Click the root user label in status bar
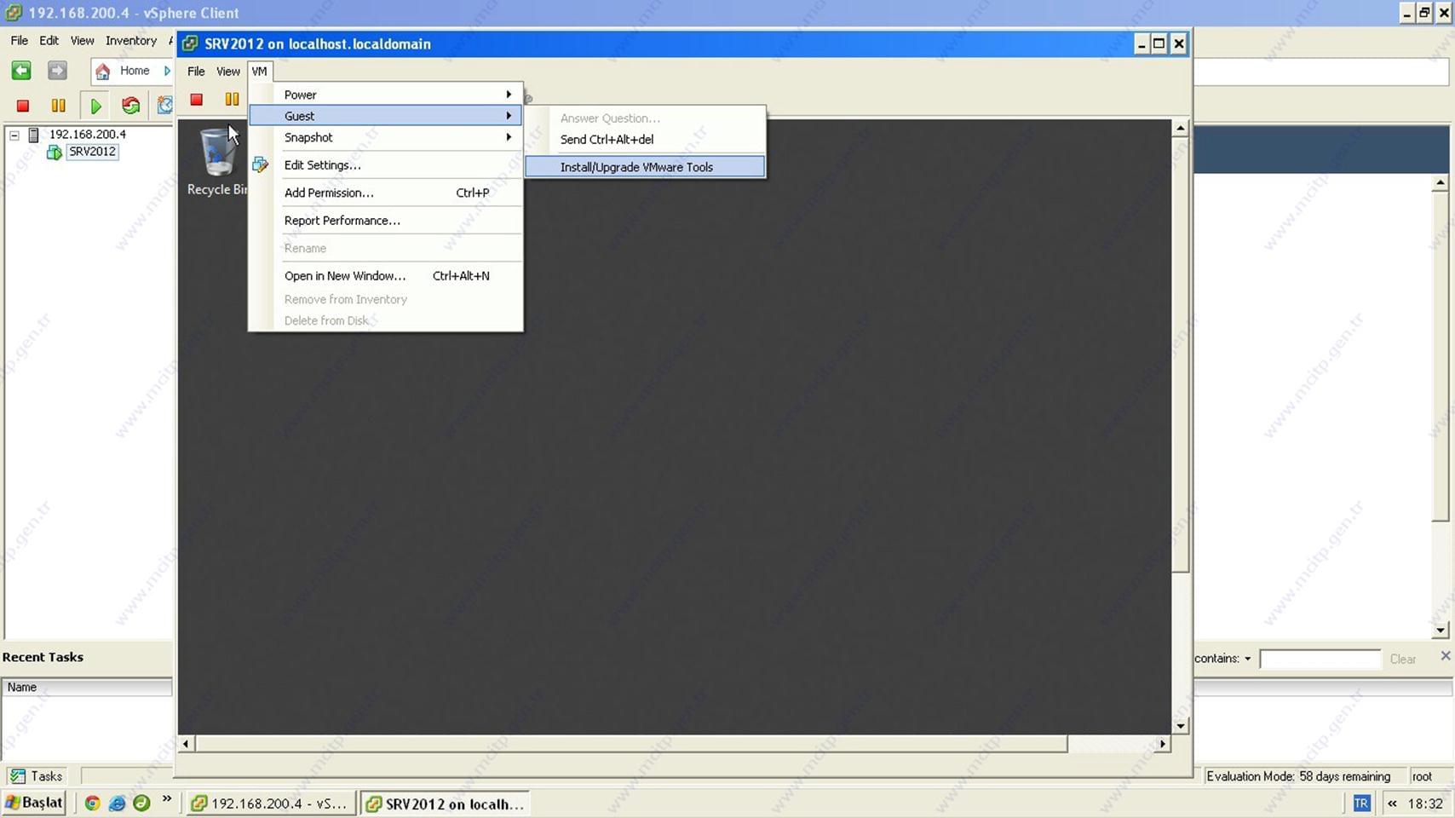This screenshot has height=818, width=1455. coord(1422,776)
